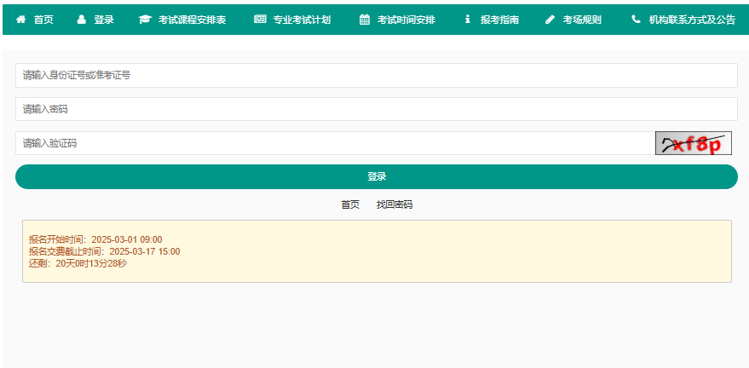Click the user silhouette icon beside 登录
The height and width of the screenshot is (368, 749).
82,20
